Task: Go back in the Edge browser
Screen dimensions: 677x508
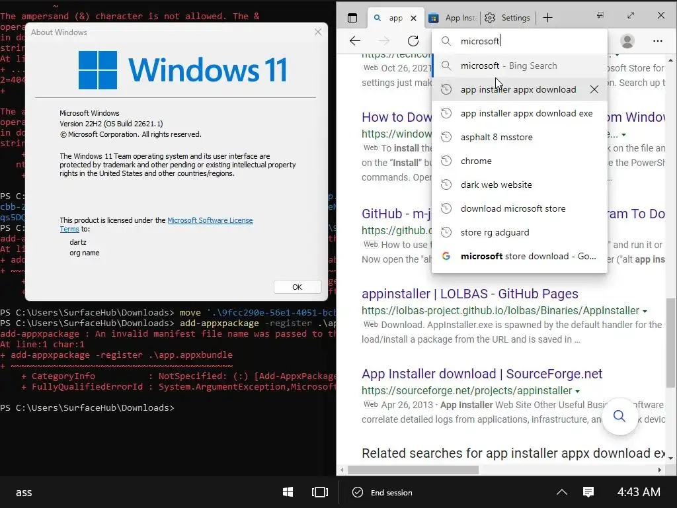Action: pos(355,41)
